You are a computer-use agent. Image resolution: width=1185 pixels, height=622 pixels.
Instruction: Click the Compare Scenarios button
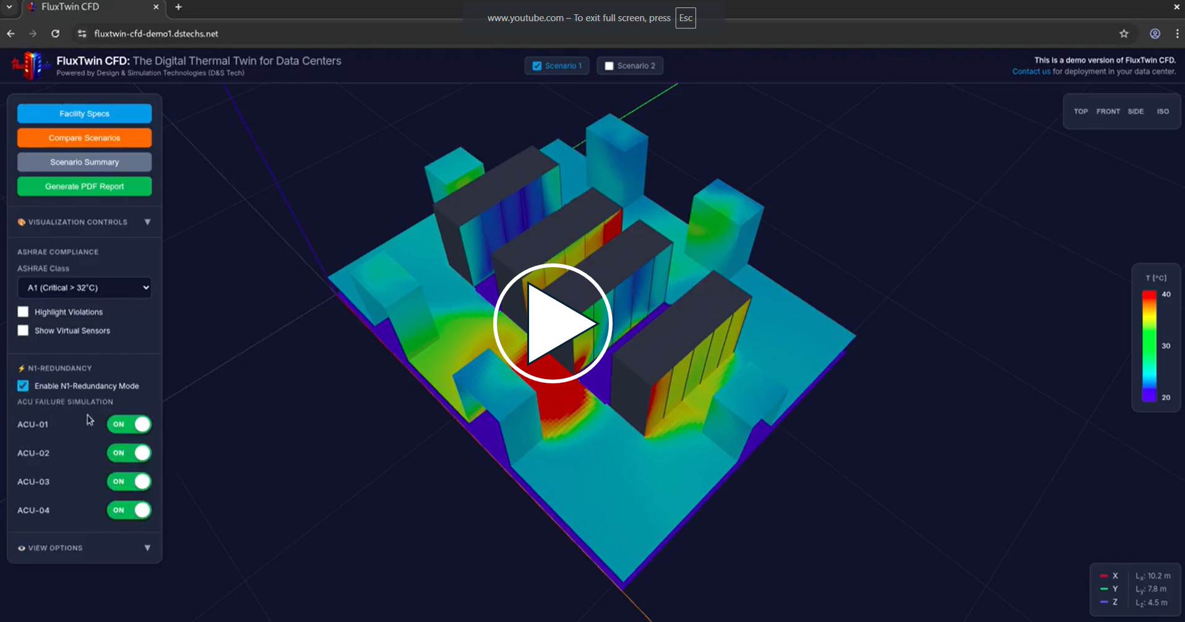point(85,138)
